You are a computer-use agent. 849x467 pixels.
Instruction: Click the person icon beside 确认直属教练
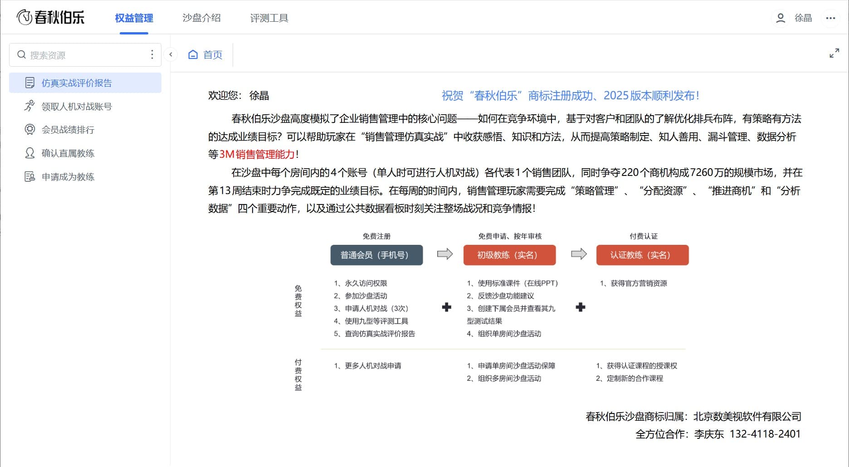click(29, 153)
